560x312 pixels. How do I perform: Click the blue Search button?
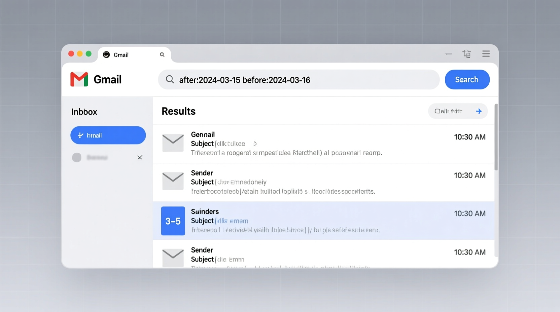pos(467,79)
